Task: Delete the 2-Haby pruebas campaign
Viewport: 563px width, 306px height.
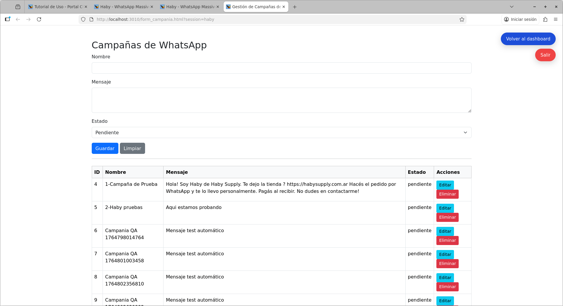Action: (447, 217)
